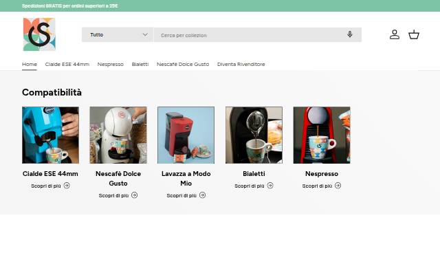
Task: Open the shopping basket icon
Action: [414, 34]
